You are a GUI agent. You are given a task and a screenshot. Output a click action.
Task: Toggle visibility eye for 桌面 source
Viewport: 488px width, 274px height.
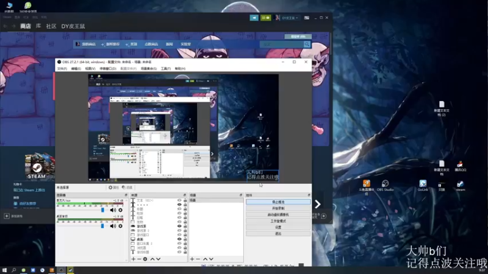(179, 239)
